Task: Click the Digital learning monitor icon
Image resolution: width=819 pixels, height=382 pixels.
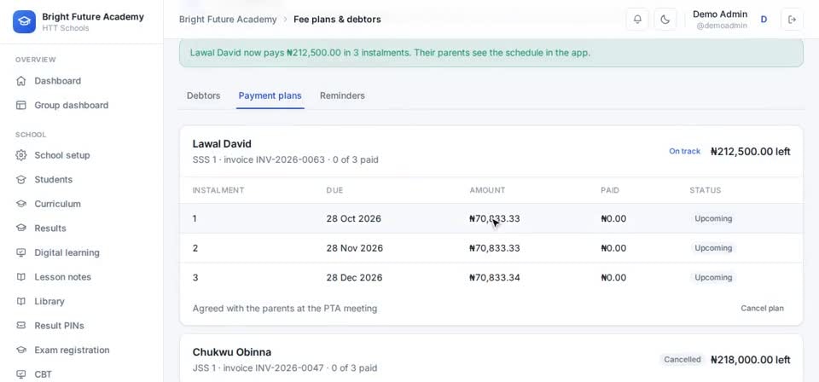Action: coord(20,252)
